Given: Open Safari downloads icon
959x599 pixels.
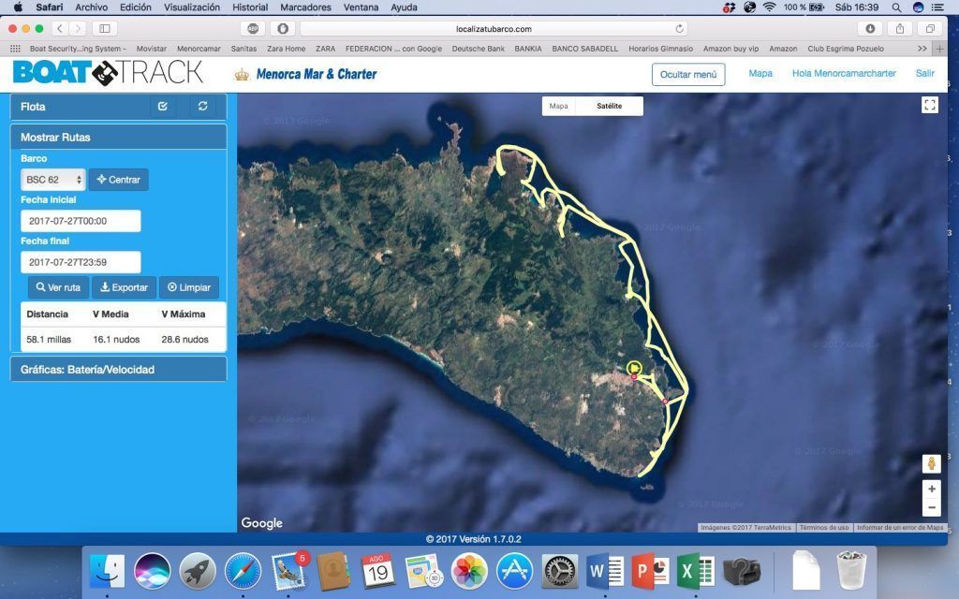Looking at the screenshot, I should pyautogui.click(x=870, y=29).
